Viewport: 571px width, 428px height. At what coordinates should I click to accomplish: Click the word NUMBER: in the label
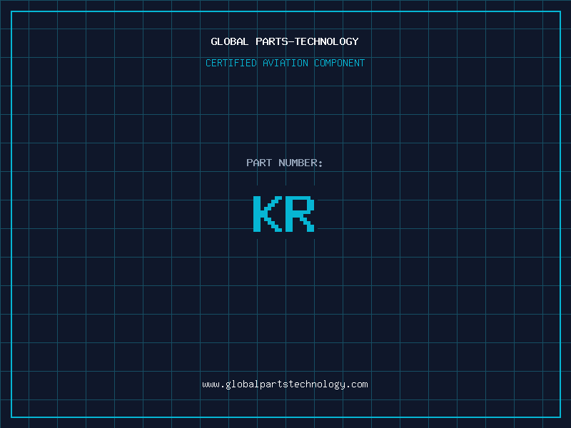coord(300,163)
